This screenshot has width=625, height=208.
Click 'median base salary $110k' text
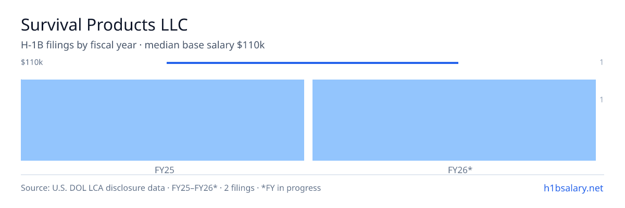pyautogui.click(x=205, y=45)
